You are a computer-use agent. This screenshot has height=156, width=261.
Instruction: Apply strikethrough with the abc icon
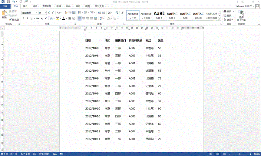38,19
